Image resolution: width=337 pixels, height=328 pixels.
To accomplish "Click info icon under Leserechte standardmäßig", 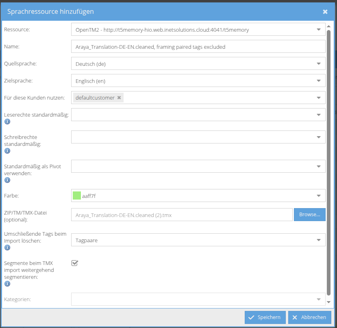I will [x=7, y=122].
